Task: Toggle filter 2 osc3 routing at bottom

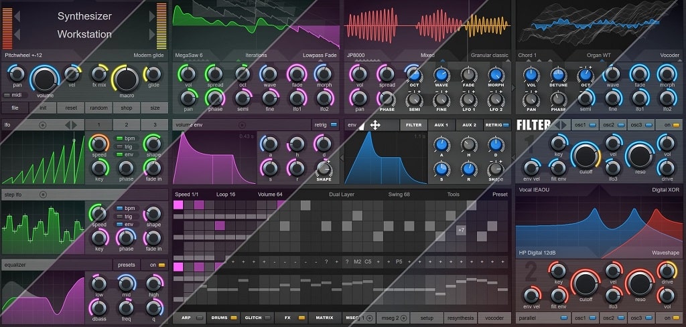Action: [648, 318]
